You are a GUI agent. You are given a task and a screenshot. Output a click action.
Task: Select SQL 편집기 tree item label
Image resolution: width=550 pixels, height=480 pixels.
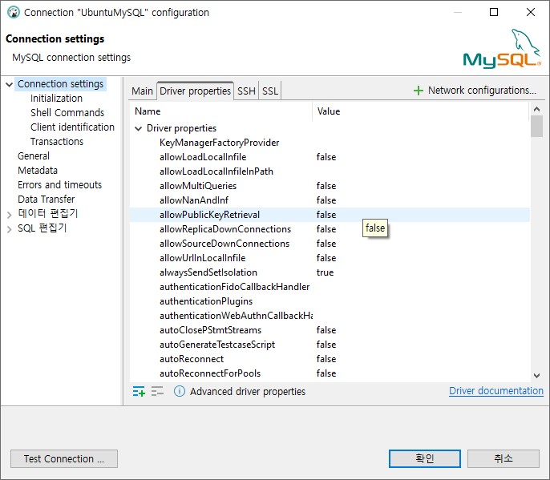[42, 228]
